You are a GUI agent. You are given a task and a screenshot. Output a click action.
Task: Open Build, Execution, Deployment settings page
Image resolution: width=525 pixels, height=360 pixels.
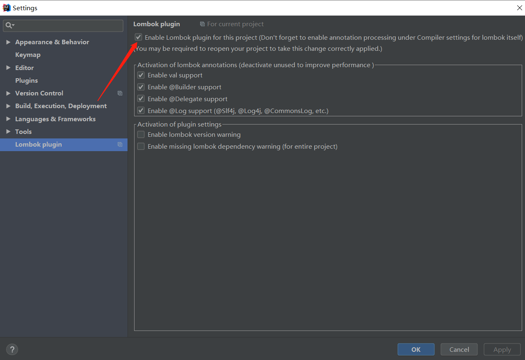coord(61,106)
